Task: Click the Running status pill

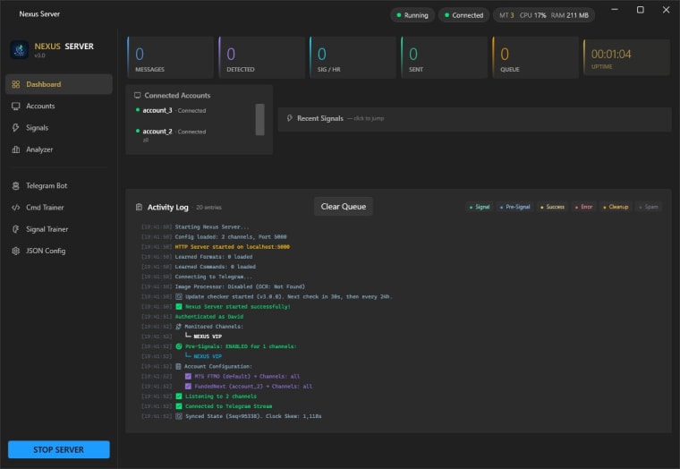Action: [x=412, y=15]
